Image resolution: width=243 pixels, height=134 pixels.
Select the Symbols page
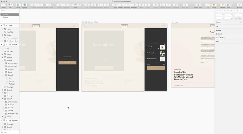pos(6,17)
